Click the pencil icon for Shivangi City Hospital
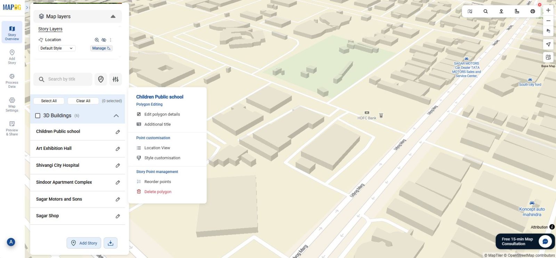Screen dimensions: 556x258 coord(118,166)
